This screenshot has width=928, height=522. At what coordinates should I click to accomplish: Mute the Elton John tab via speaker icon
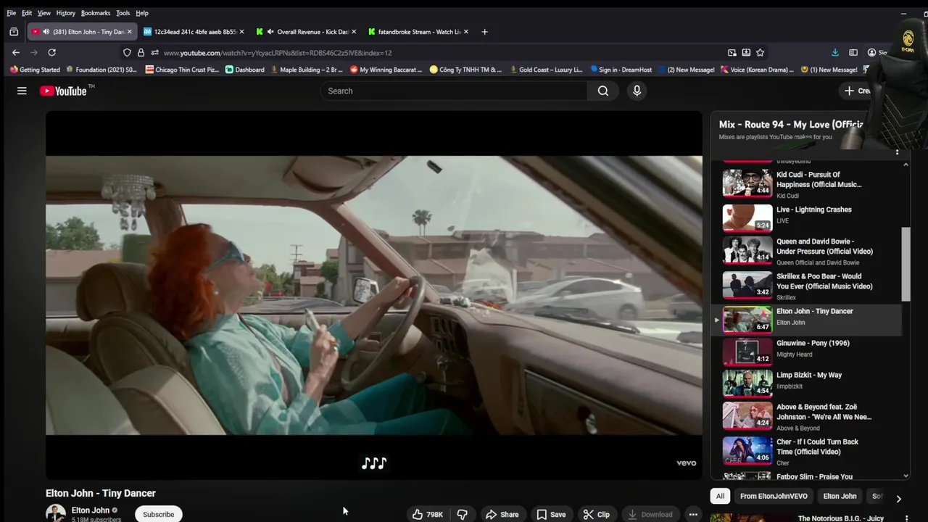tap(46, 32)
